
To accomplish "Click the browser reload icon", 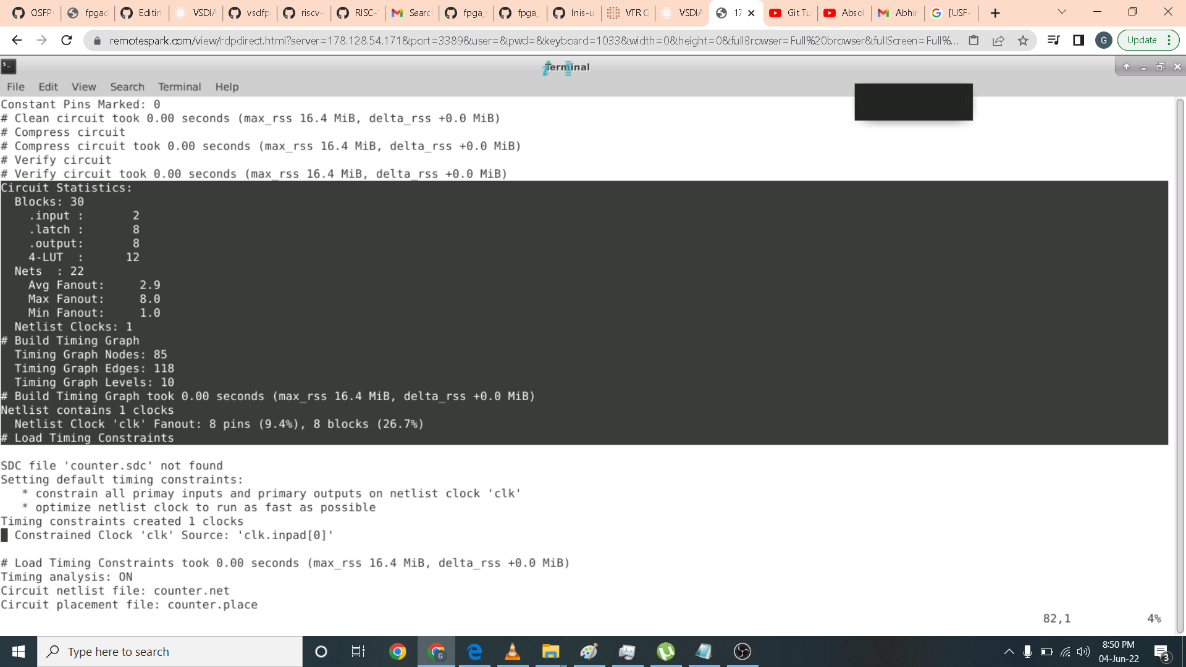I will point(67,41).
